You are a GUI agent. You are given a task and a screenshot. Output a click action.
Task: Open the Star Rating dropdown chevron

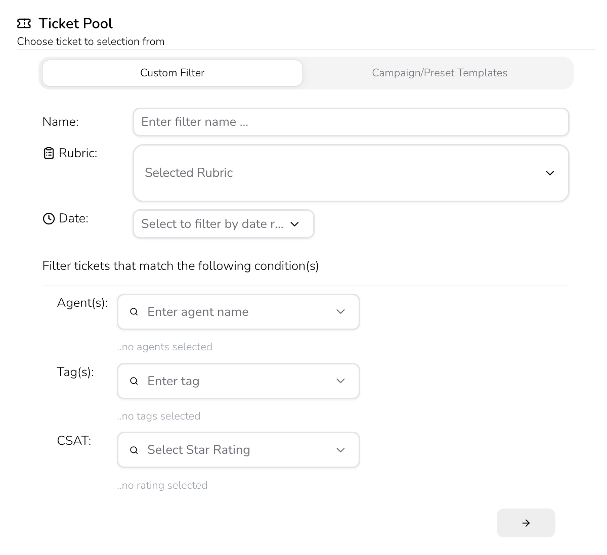(x=340, y=450)
